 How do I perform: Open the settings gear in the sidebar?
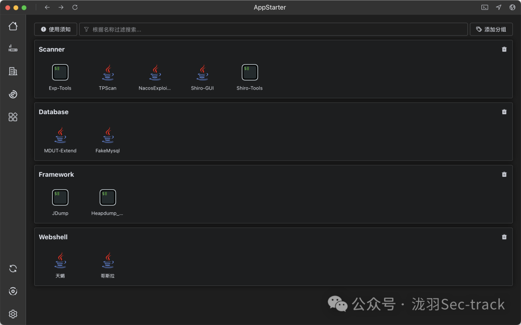coord(13,314)
